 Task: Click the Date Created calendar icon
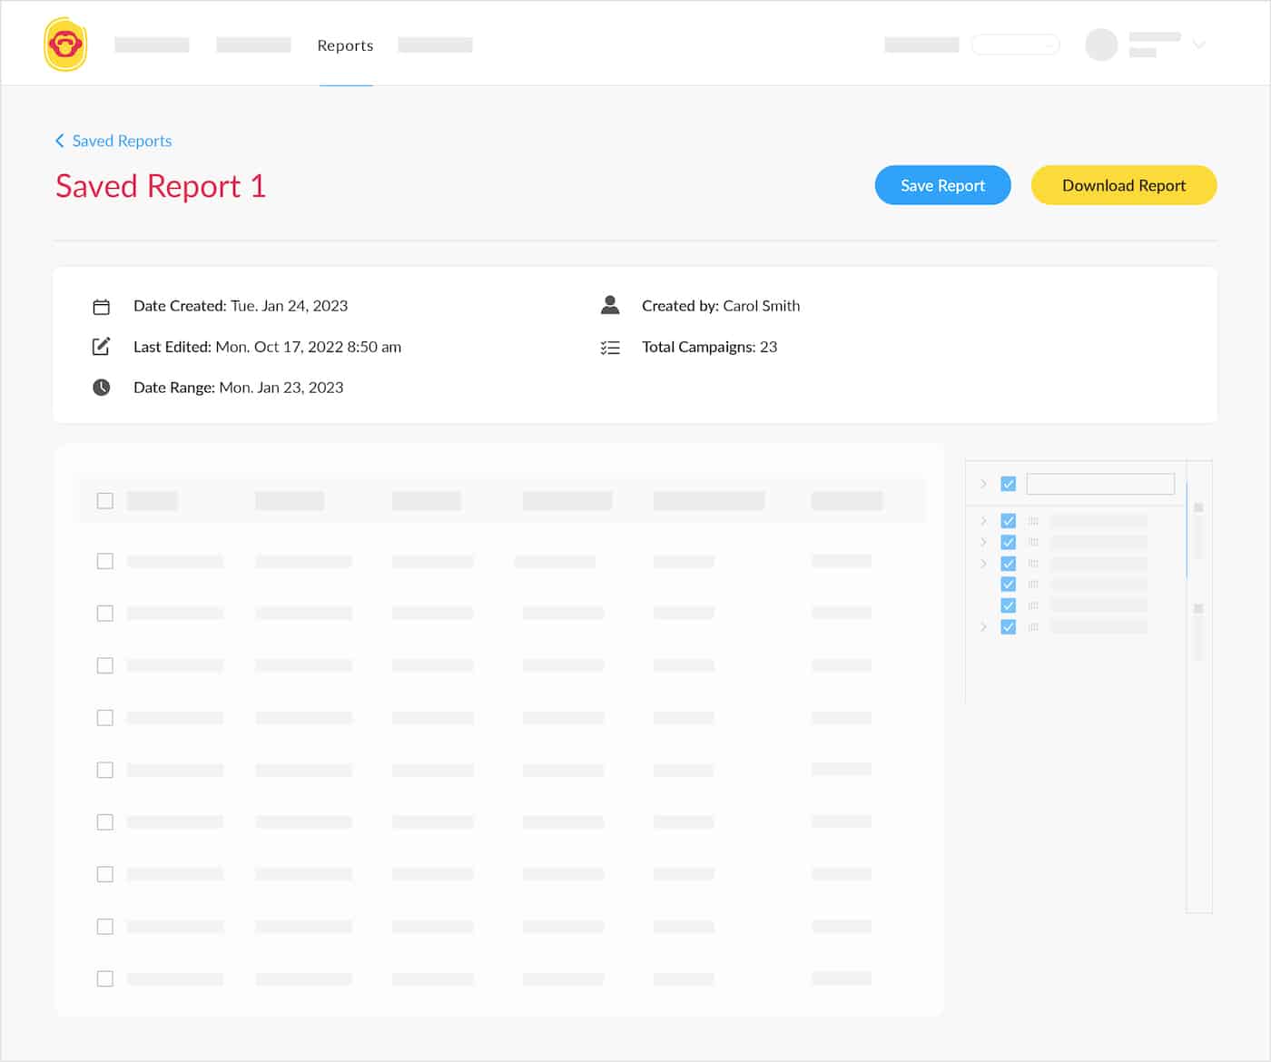coord(102,306)
